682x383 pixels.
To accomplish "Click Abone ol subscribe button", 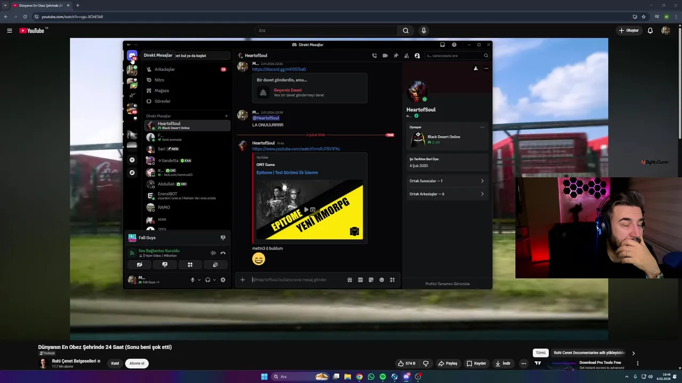I will click(137, 363).
